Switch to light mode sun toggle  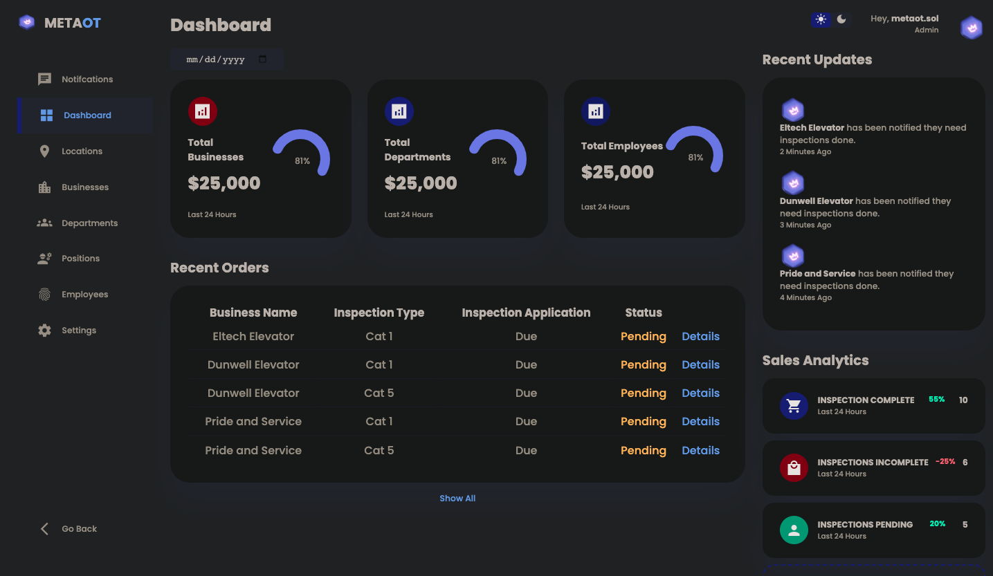(x=821, y=19)
